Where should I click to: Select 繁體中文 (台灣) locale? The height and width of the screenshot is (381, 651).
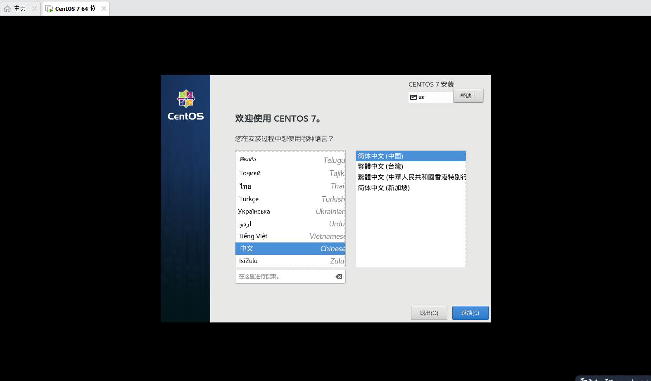(411, 167)
